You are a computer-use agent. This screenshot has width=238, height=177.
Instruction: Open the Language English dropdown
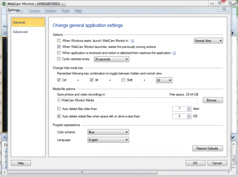coord(108,140)
